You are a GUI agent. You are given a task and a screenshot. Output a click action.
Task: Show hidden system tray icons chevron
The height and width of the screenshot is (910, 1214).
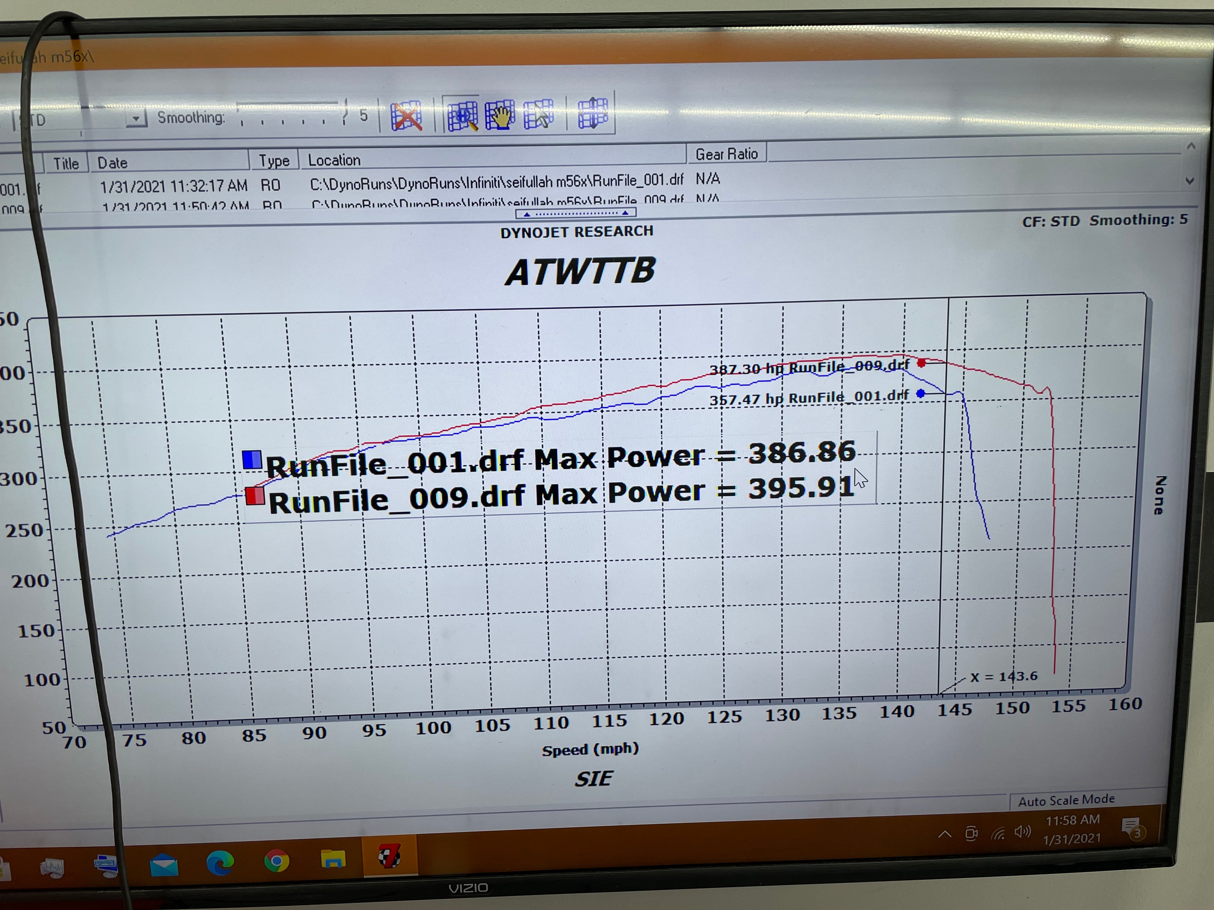tap(945, 834)
